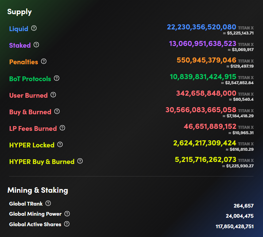
Task: Open the Staked info tooltip icon
Action: point(36,45)
